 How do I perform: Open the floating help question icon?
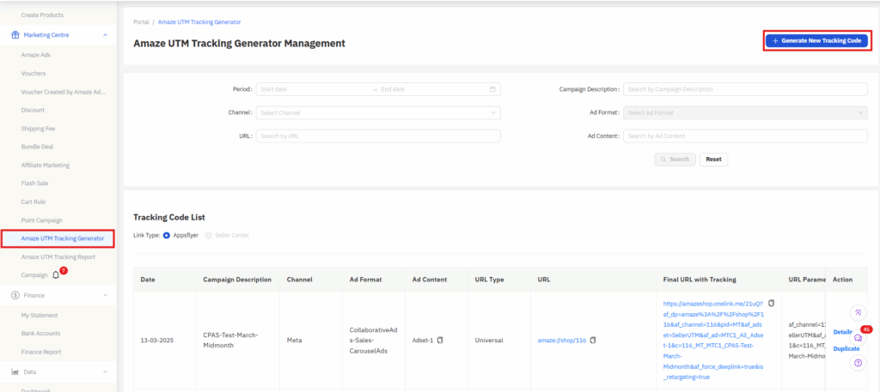[858, 363]
